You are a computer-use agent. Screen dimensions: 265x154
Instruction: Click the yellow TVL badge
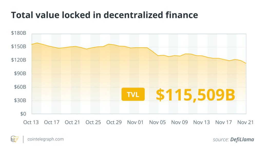click(x=133, y=94)
